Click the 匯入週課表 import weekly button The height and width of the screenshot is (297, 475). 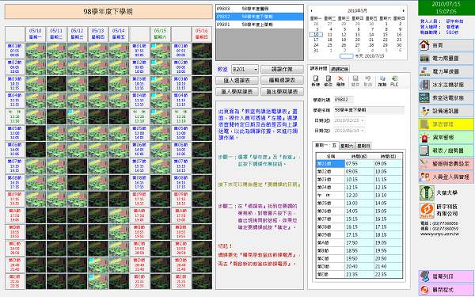point(237,80)
